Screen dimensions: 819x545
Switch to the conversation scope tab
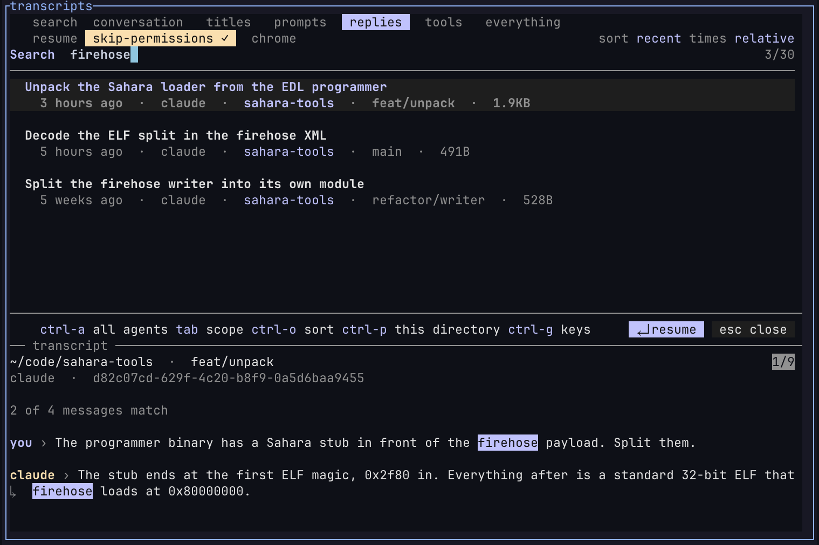138,22
